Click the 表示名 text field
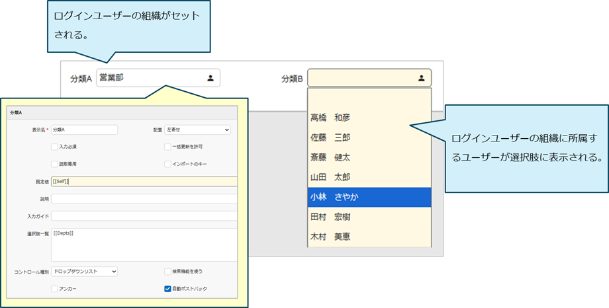The height and width of the screenshot is (308, 609). (84, 130)
